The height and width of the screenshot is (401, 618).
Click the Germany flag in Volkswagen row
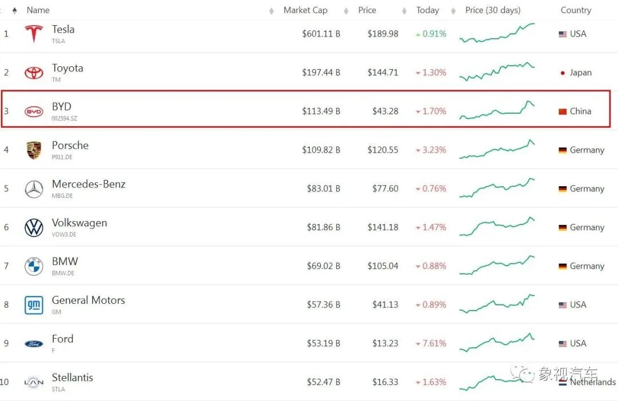pos(562,227)
